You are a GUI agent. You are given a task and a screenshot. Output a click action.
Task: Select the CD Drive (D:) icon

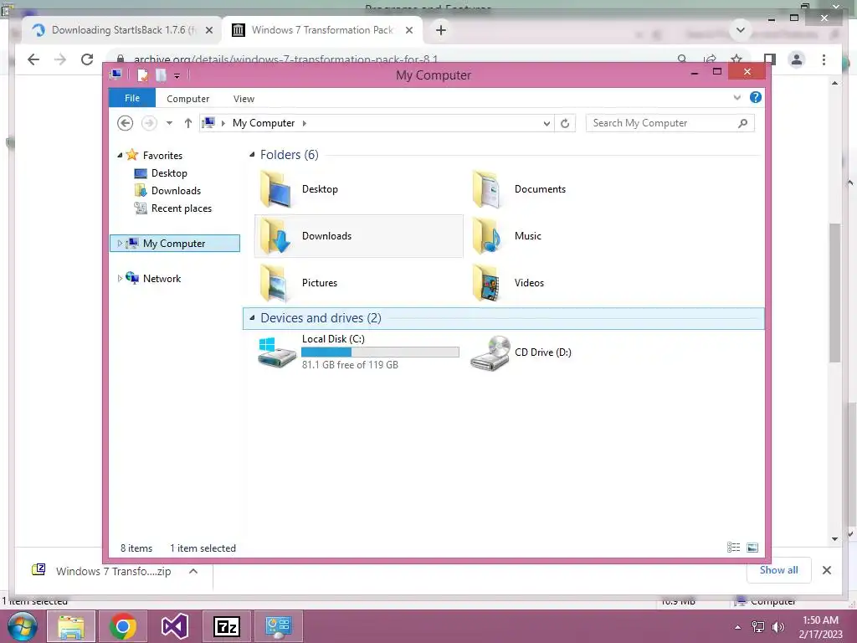490,353
